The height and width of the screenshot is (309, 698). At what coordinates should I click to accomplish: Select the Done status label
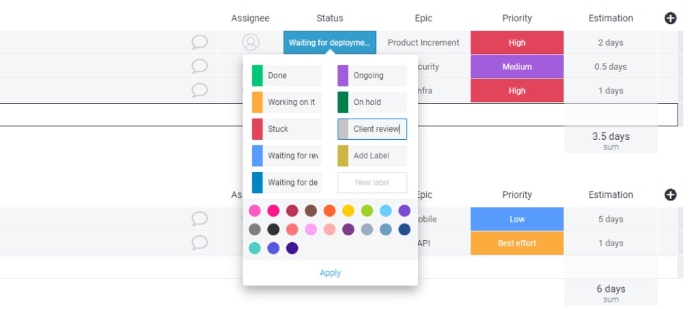tap(287, 76)
